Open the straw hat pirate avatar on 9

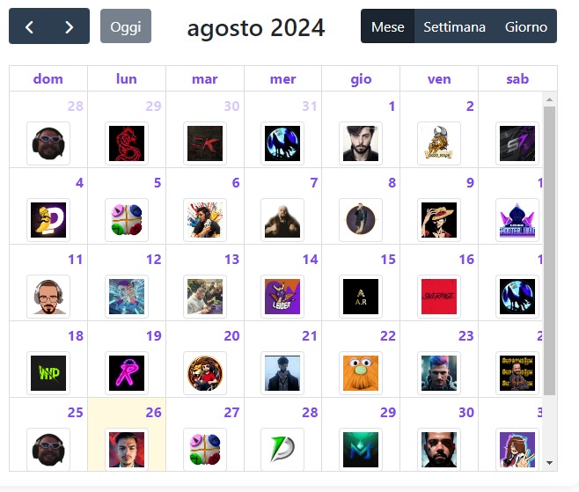coord(439,220)
